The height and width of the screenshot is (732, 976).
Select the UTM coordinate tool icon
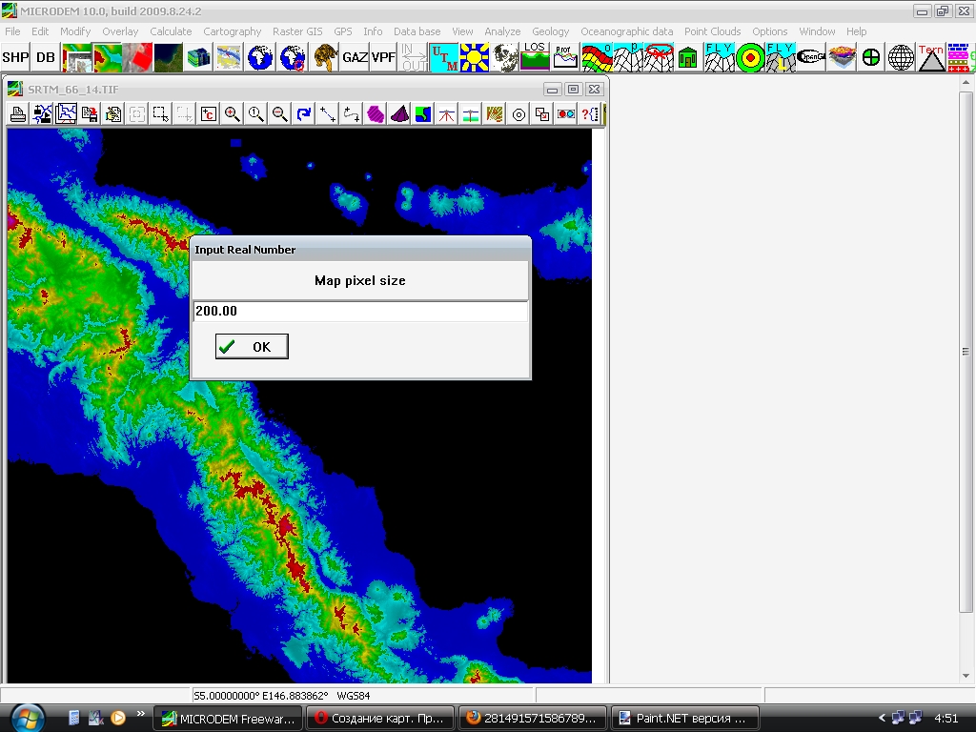pyautogui.click(x=444, y=58)
